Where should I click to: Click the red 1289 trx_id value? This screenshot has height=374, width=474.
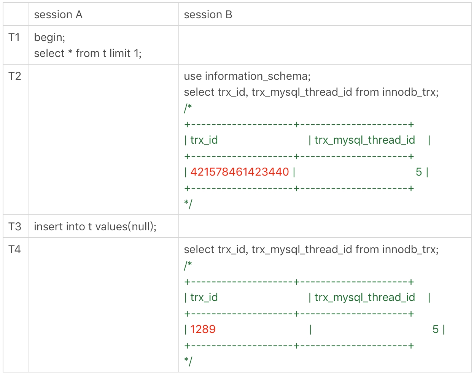point(203,329)
